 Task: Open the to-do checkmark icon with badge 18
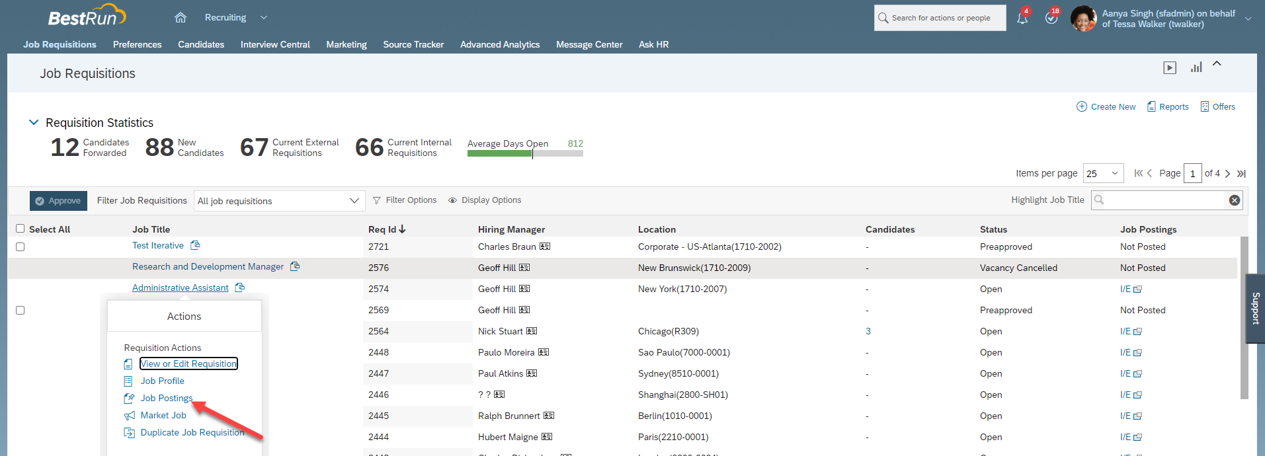point(1051,18)
